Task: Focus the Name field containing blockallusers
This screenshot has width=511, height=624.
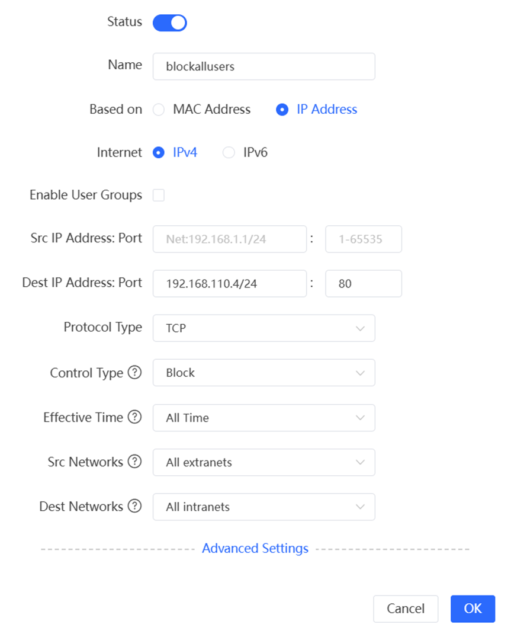Action: [x=263, y=66]
